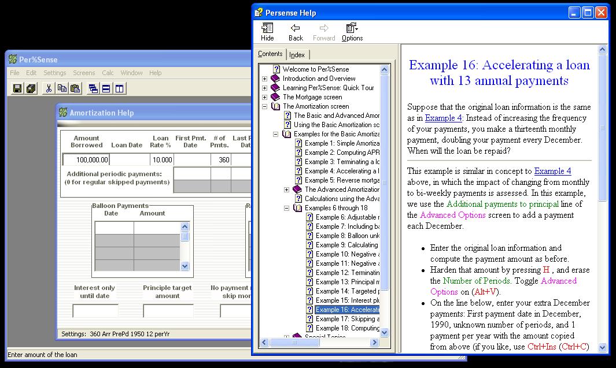Screen dimensions: 616x368
Task: Open the Settings menu
Action: pos(54,73)
